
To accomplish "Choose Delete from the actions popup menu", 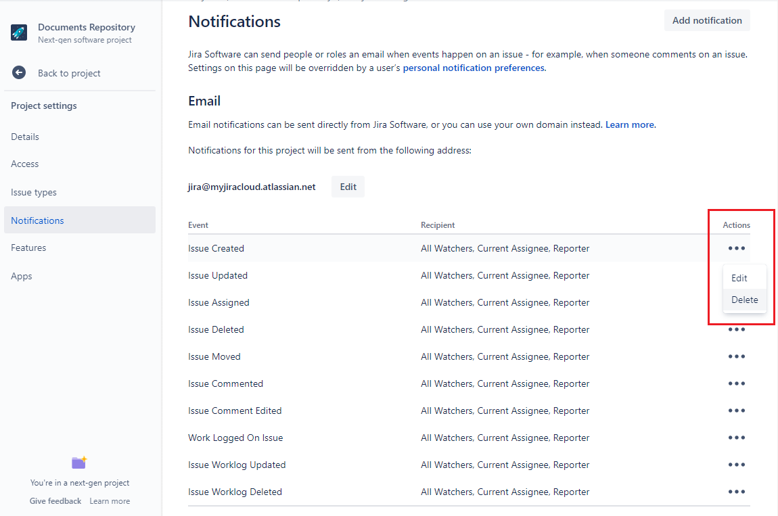I will pyautogui.click(x=744, y=300).
